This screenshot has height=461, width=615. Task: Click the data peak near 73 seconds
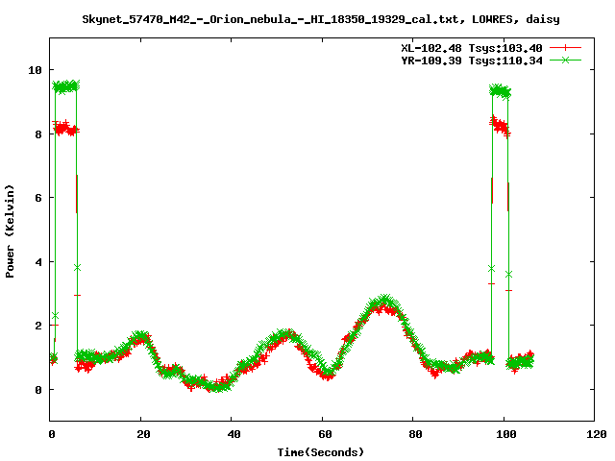[384, 303]
